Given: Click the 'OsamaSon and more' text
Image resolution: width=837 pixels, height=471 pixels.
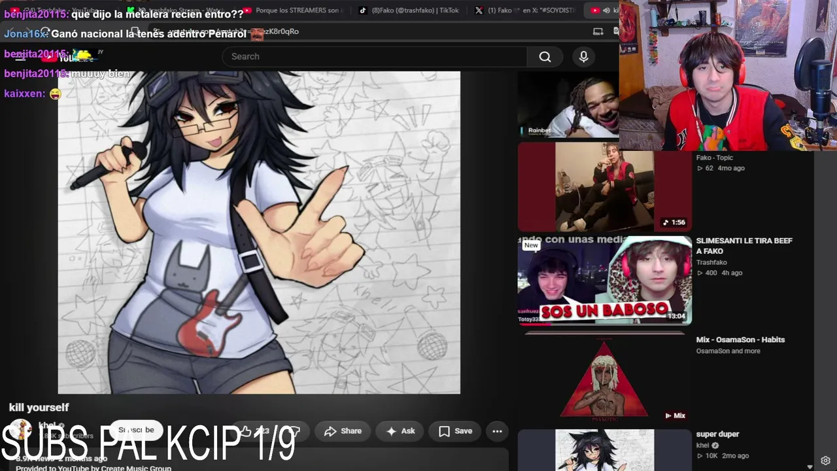Looking at the screenshot, I should pos(728,351).
